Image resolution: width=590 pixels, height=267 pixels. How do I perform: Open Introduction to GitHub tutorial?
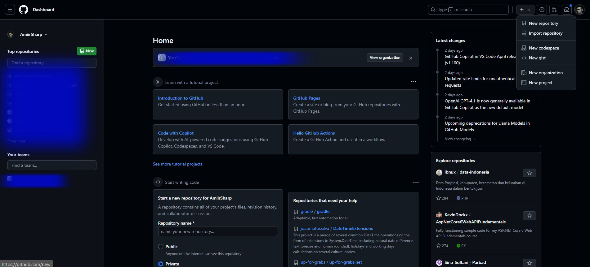click(x=181, y=98)
